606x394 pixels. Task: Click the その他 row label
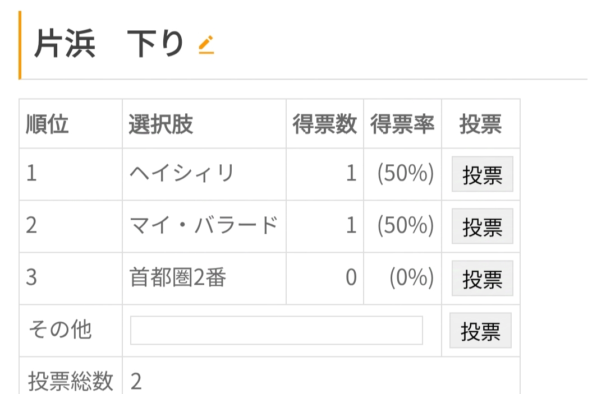pos(60,330)
